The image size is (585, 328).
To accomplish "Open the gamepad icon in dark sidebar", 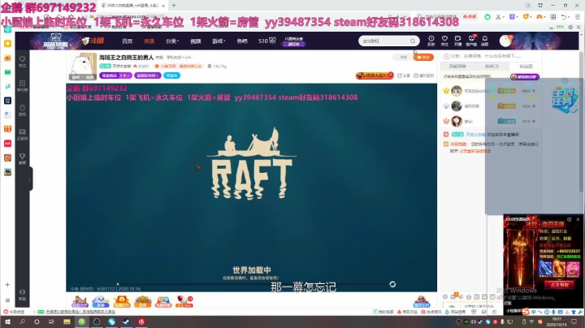I will pyautogui.click(x=23, y=135).
